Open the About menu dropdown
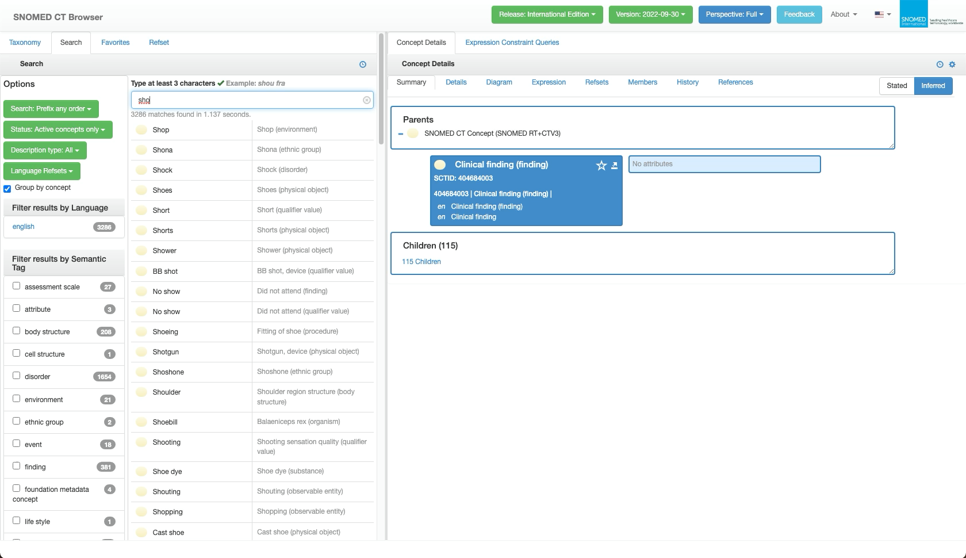 click(844, 14)
